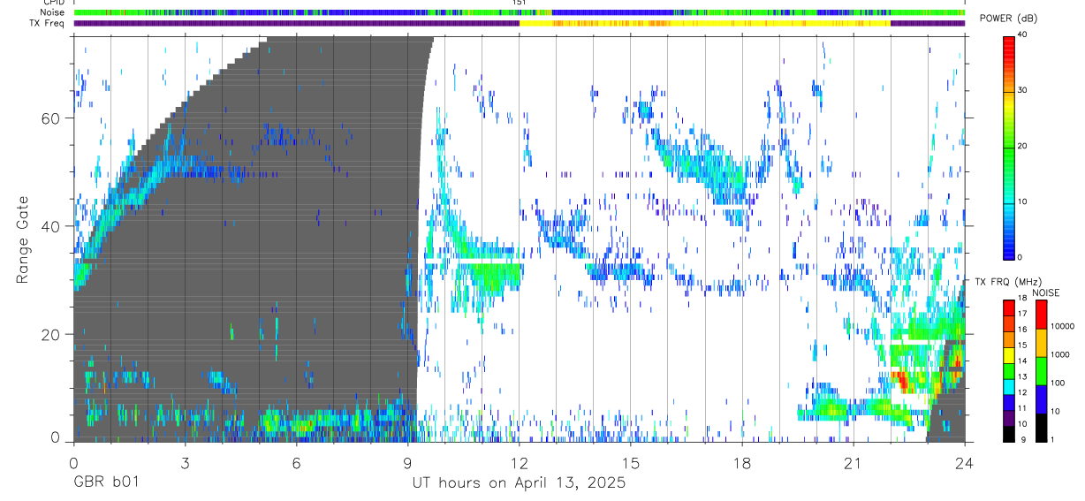Click the 'TX Freq' row label at top left

(x=47, y=23)
